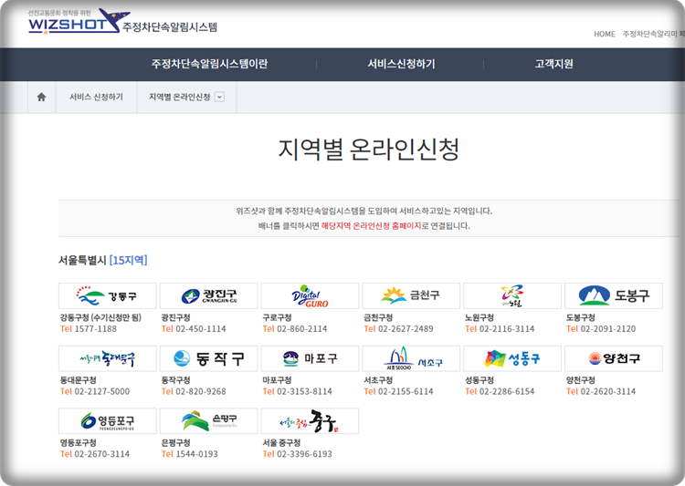Open the Digital GURO banner
The width and height of the screenshot is (685, 486).
311,295
